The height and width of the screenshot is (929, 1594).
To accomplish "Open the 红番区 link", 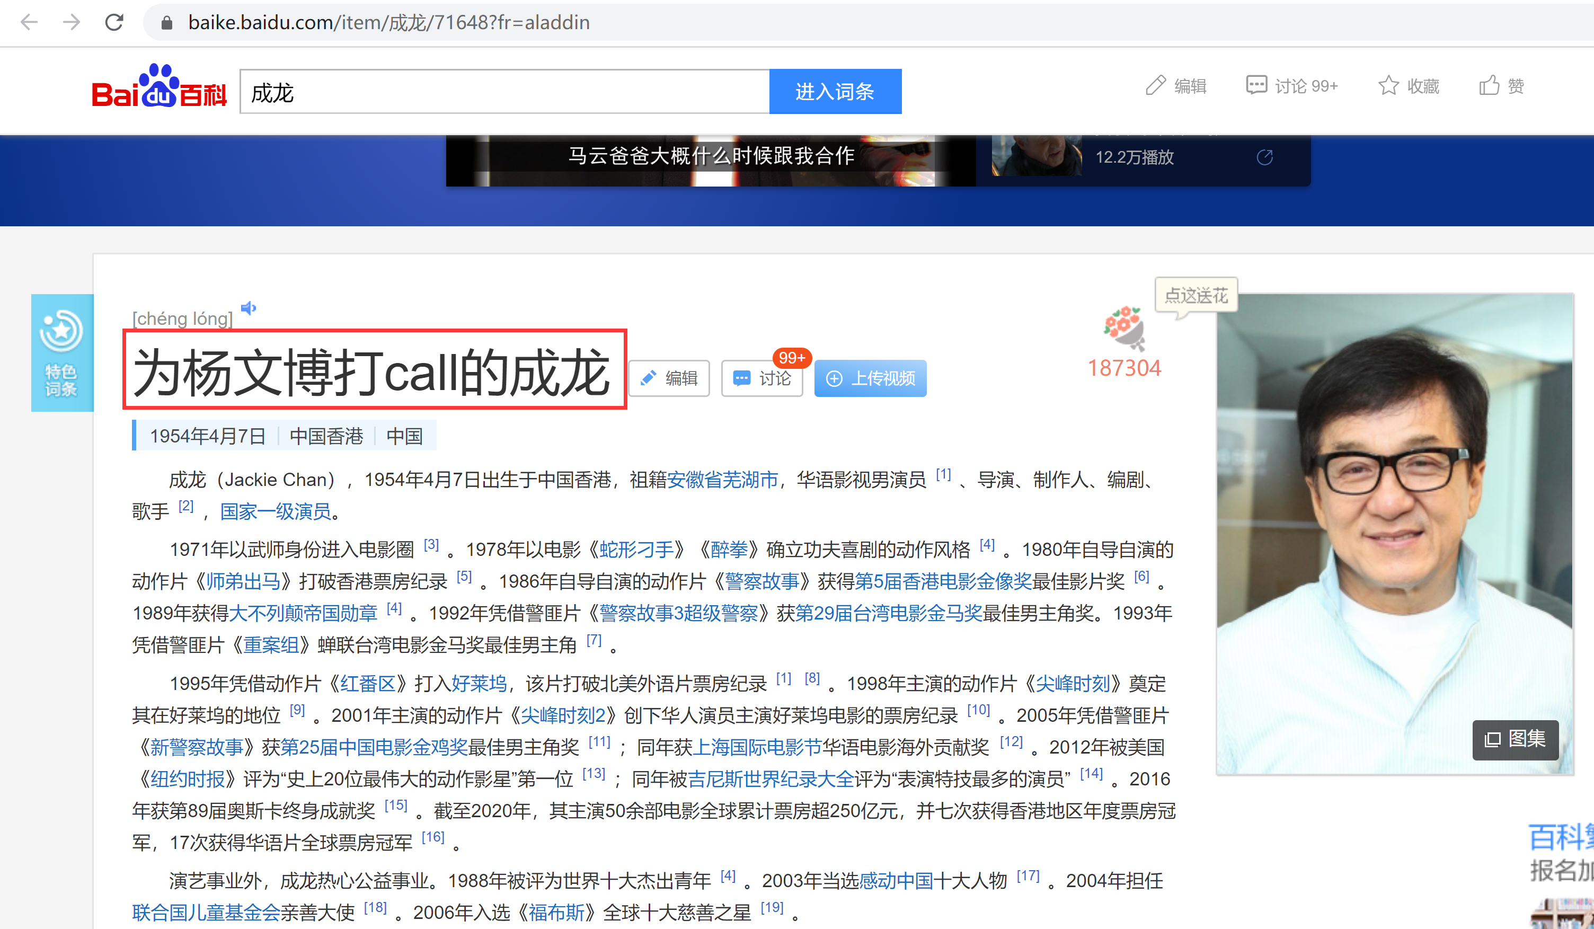I will (x=368, y=684).
